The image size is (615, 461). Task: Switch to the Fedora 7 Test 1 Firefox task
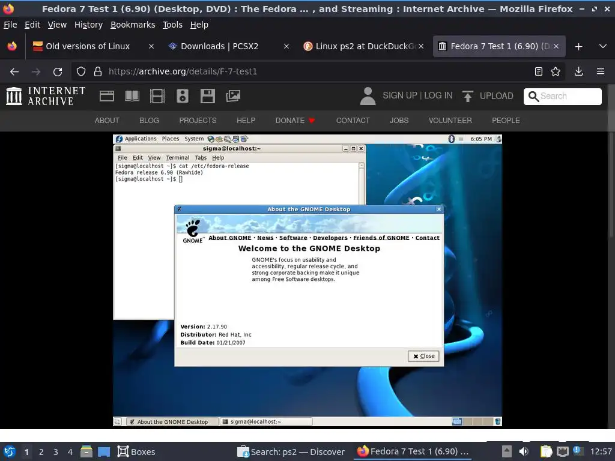click(413, 451)
